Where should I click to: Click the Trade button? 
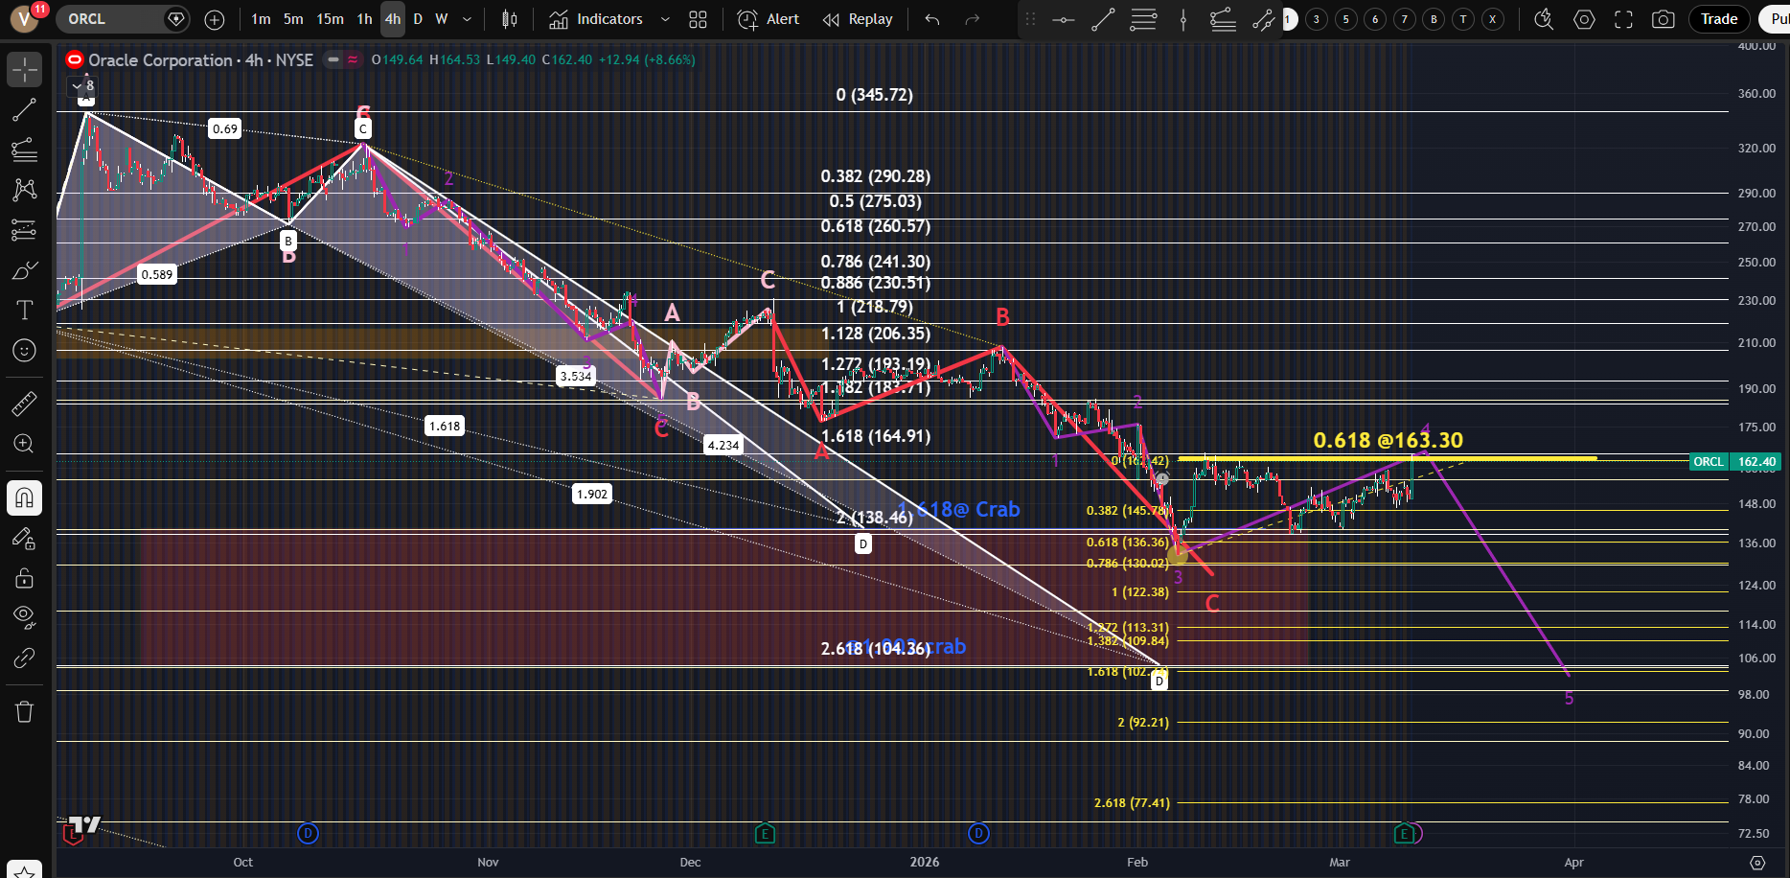(x=1719, y=19)
